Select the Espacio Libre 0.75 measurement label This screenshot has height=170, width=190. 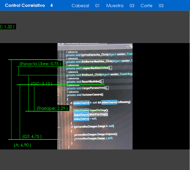[40, 64]
